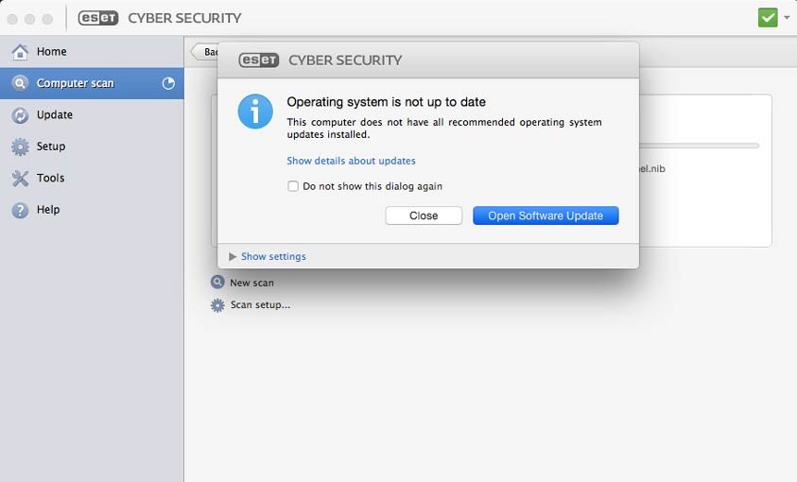Open the dropdown arrow next to status checkmark
This screenshot has width=797, height=482.
787,18
